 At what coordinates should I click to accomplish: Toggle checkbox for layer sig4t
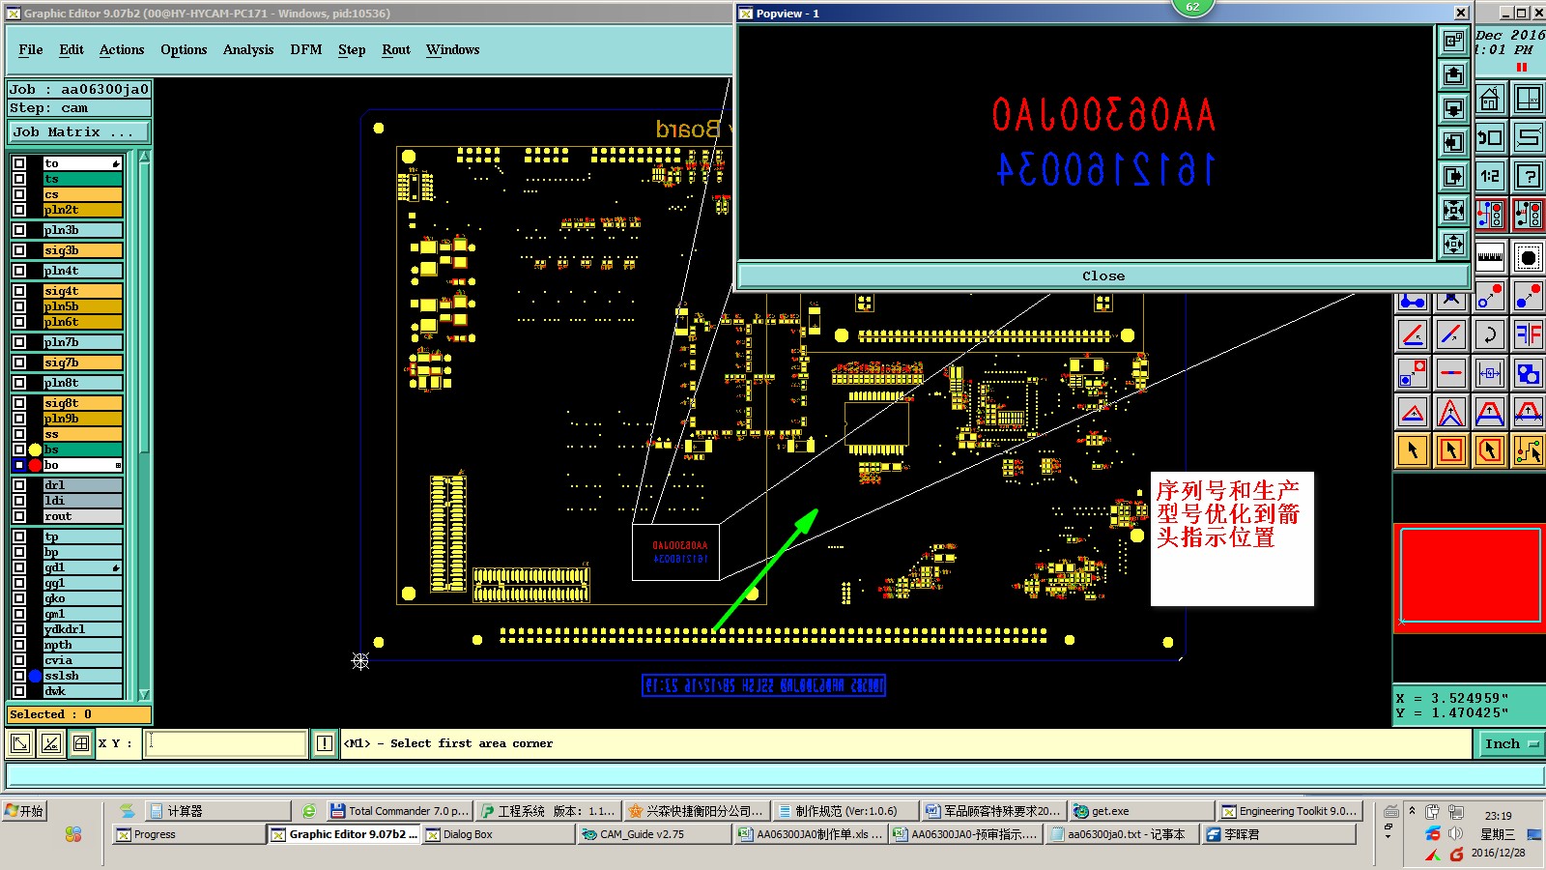(19, 291)
